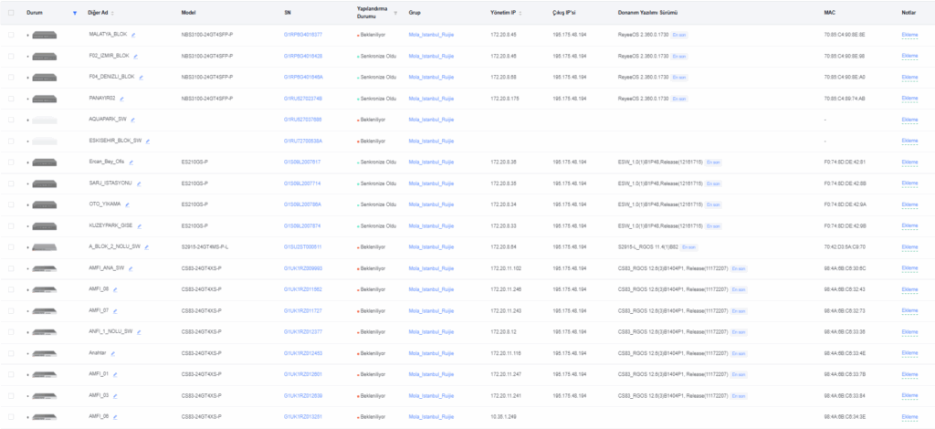This screenshot has width=935, height=429.
Task: Open the Durum column filter icon
Action: [74, 14]
